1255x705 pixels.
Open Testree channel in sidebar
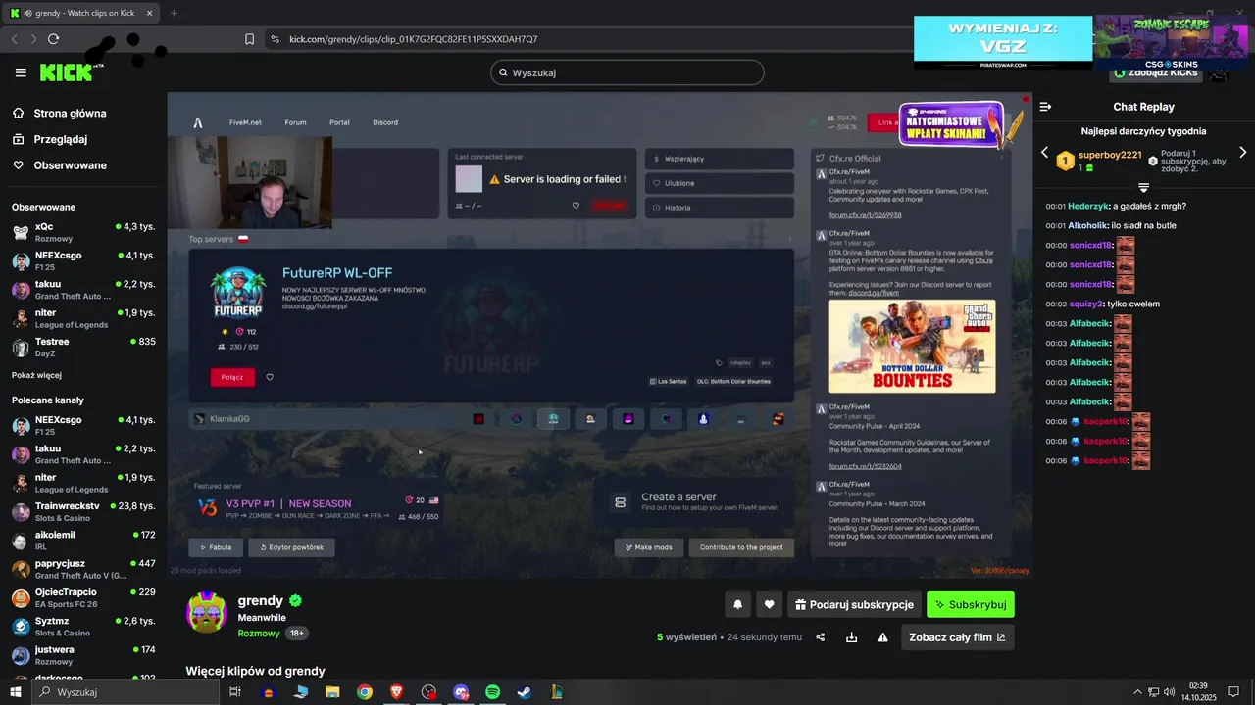82,348
